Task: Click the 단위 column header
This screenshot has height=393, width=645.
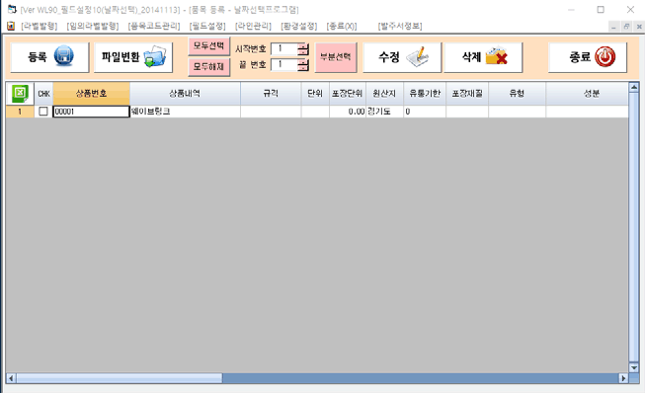Action: pos(315,94)
